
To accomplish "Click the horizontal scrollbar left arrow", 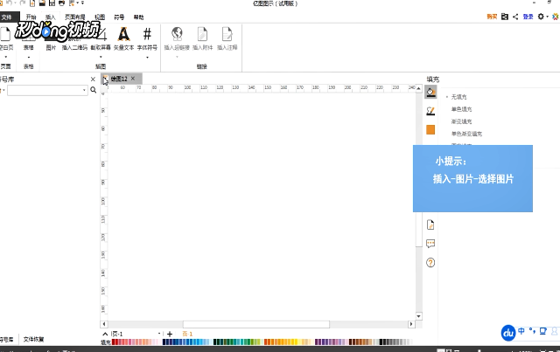I will pos(104,324).
